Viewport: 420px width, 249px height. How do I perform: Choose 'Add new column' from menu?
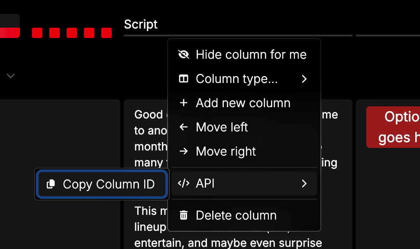pyautogui.click(x=243, y=103)
